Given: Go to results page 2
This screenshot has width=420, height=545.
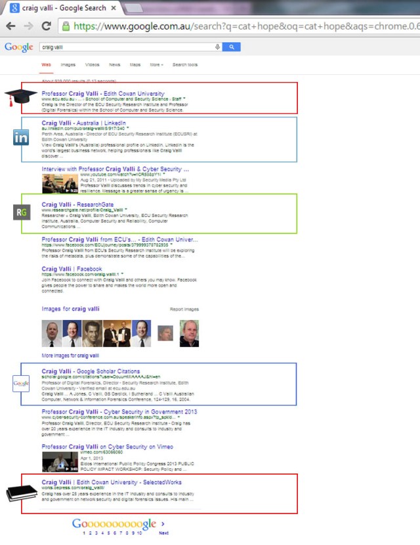Looking at the screenshot, I should (90, 533).
